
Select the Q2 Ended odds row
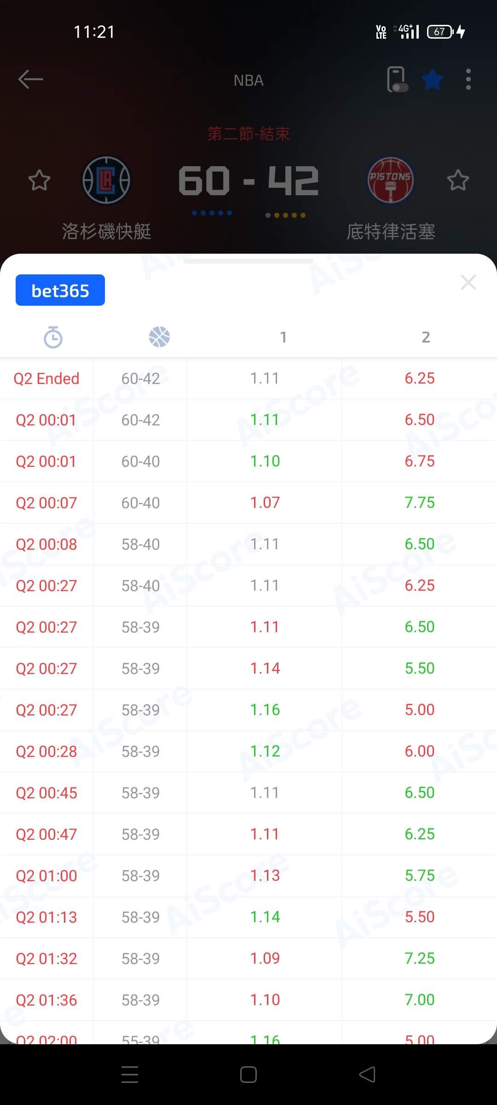tap(248, 378)
